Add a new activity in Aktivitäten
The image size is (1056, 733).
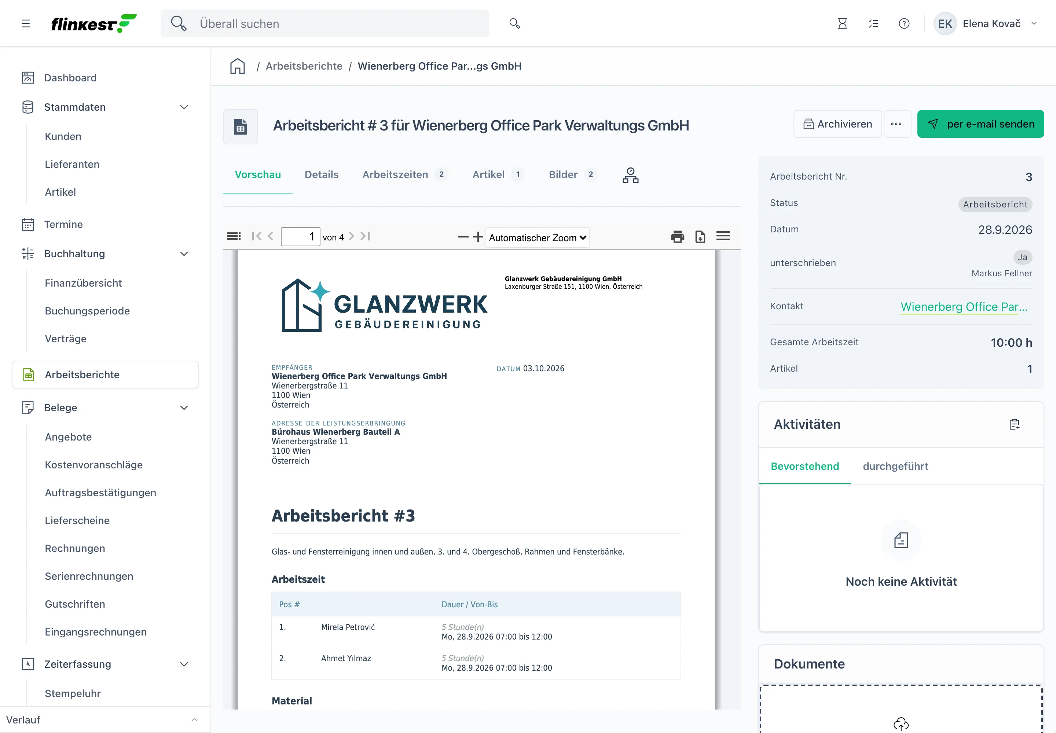[x=1015, y=424]
